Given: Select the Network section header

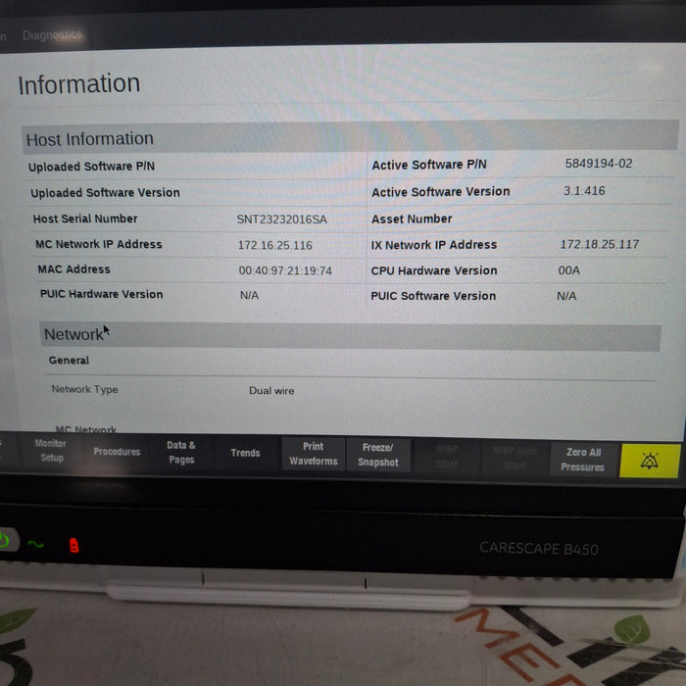Looking at the screenshot, I should [x=350, y=335].
